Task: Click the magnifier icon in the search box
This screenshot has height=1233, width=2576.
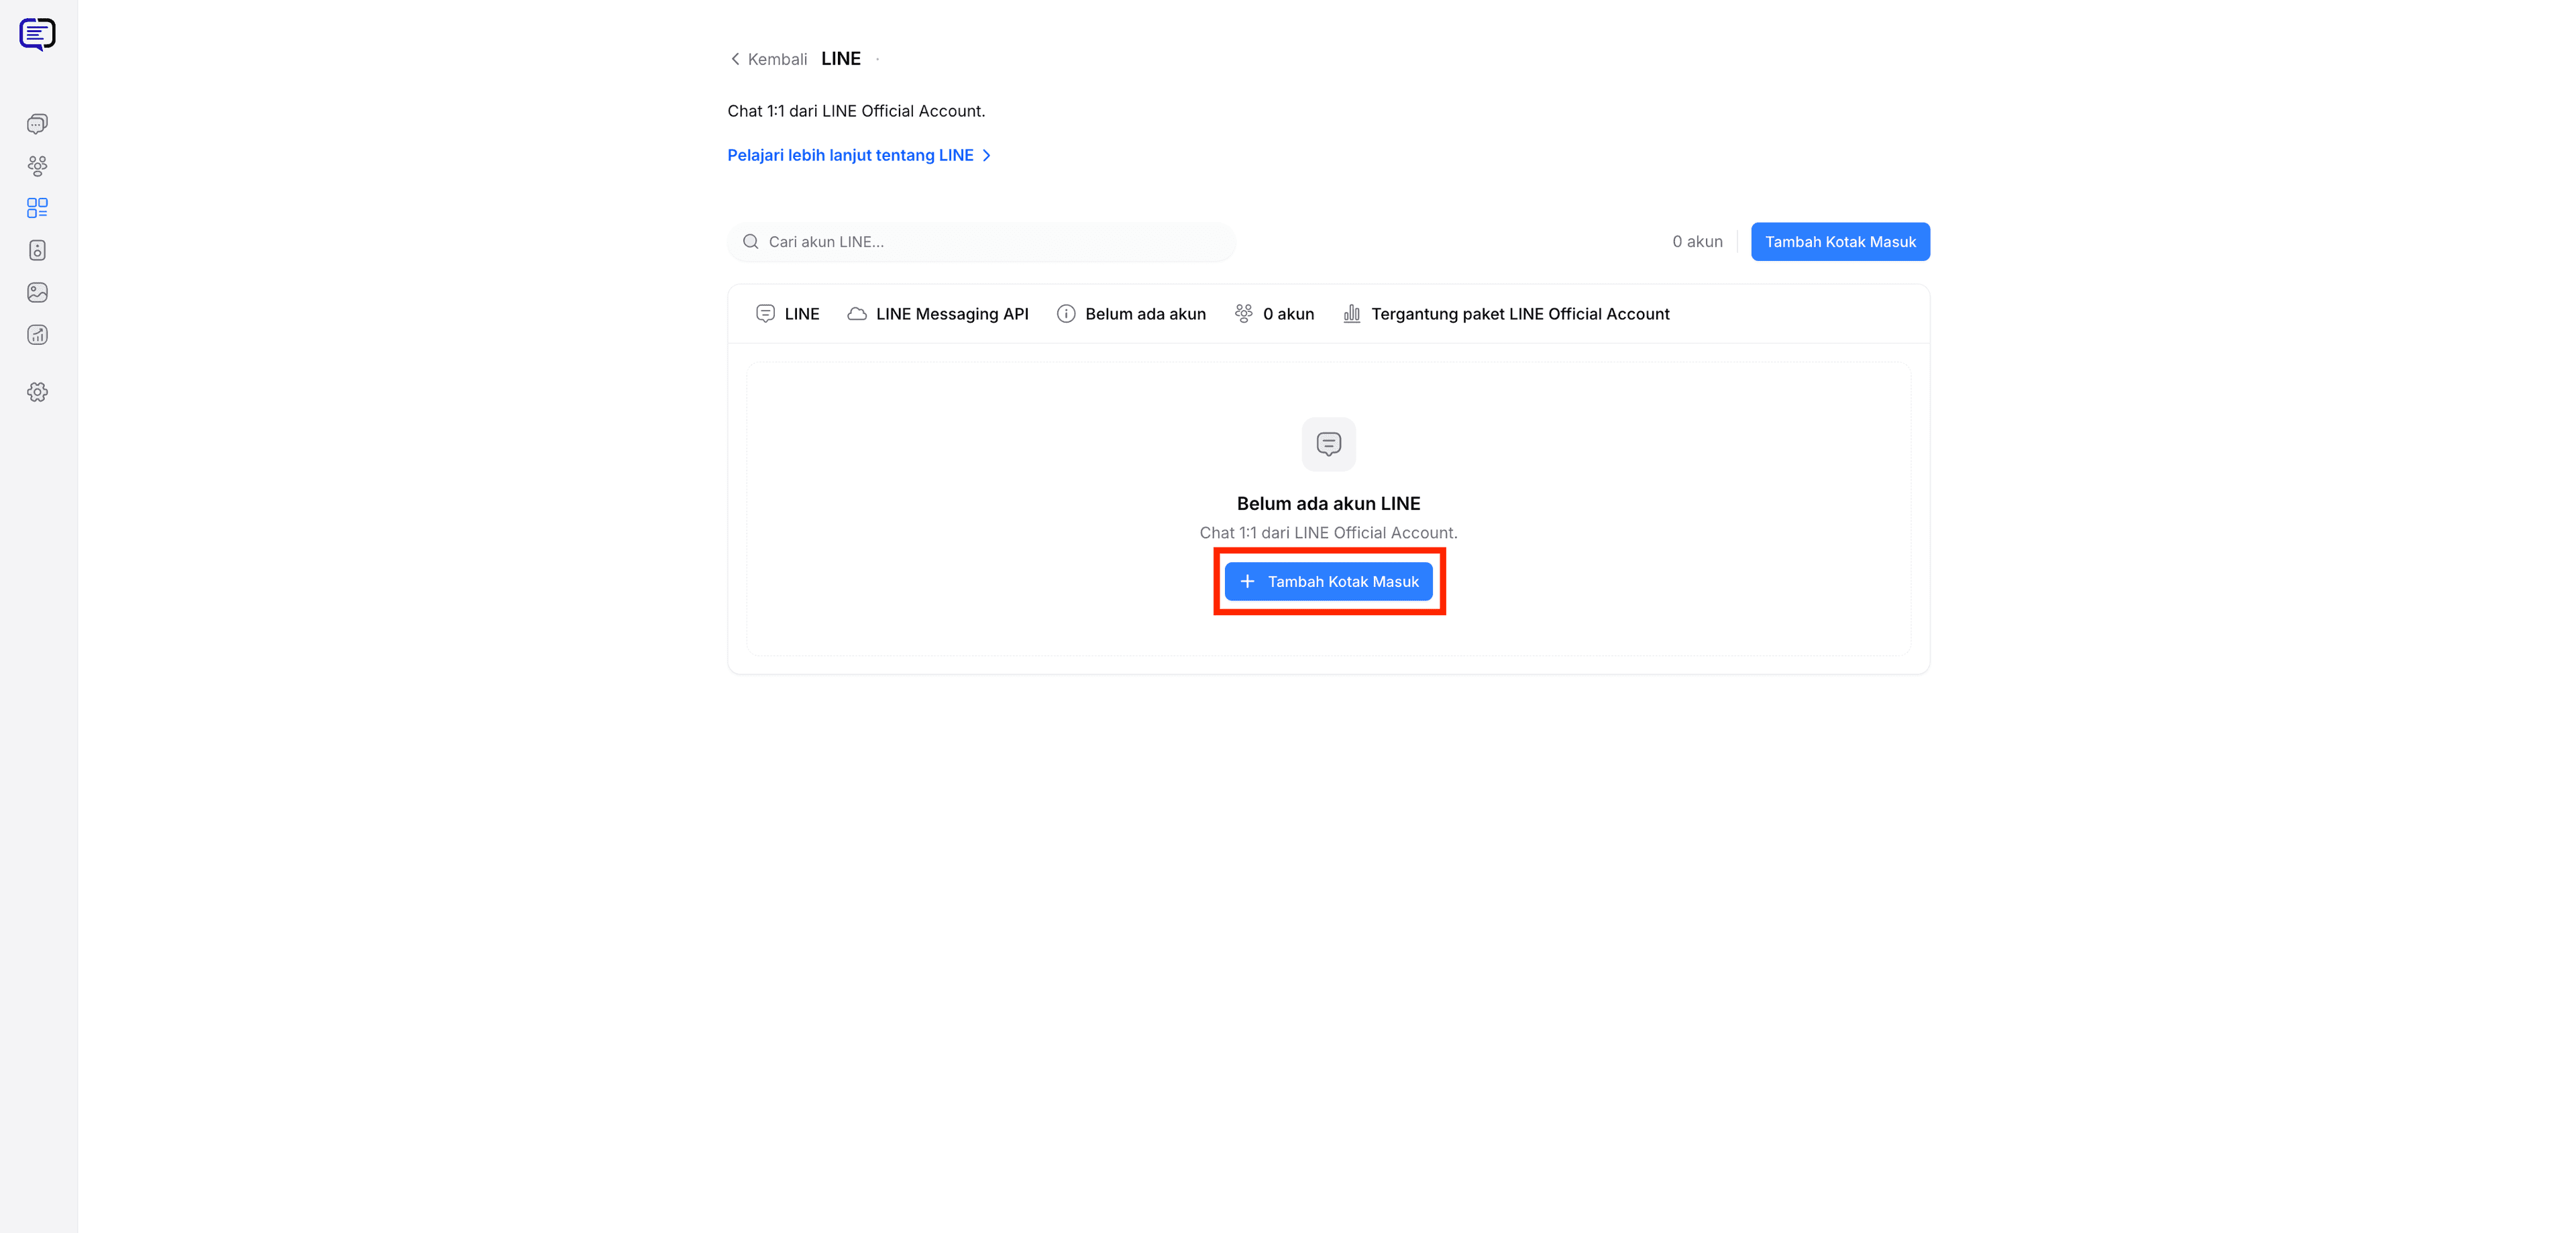Action: 750,242
